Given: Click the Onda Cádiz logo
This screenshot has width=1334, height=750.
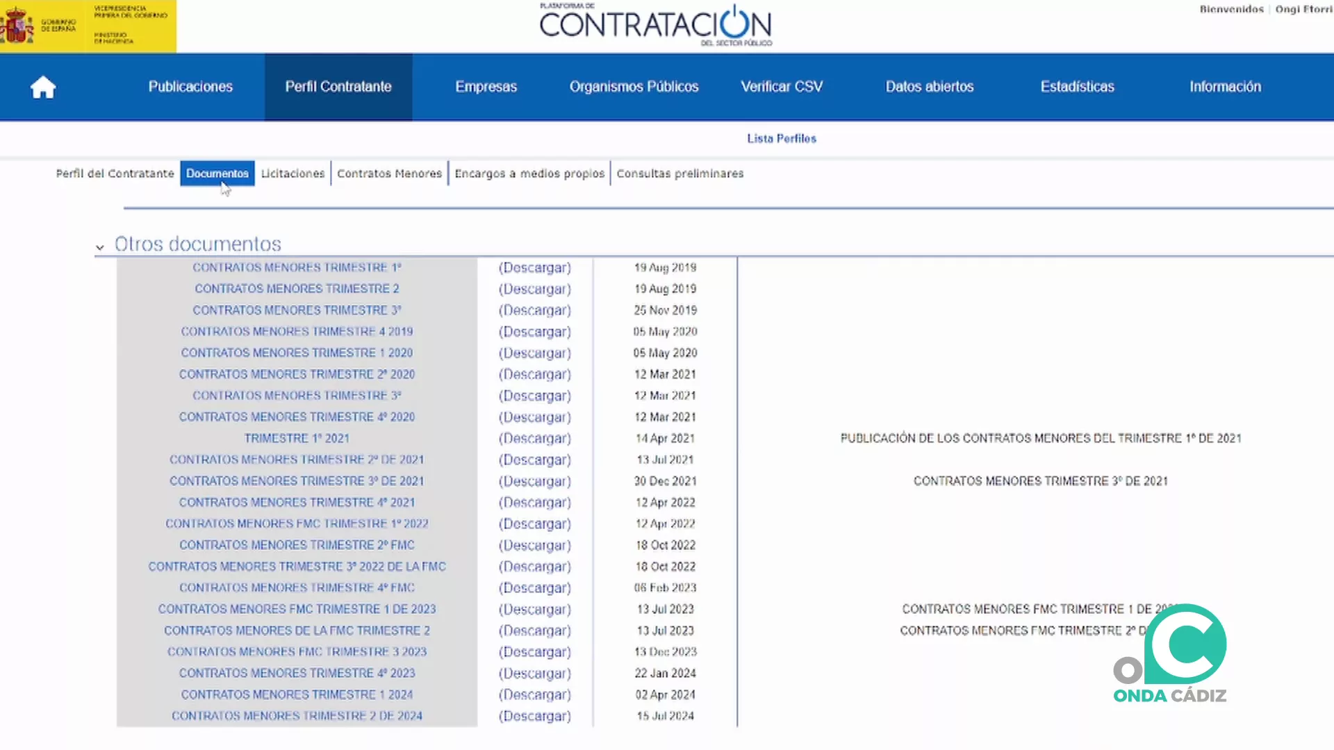Looking at the screenshot, I should [x=1169, y=653].
